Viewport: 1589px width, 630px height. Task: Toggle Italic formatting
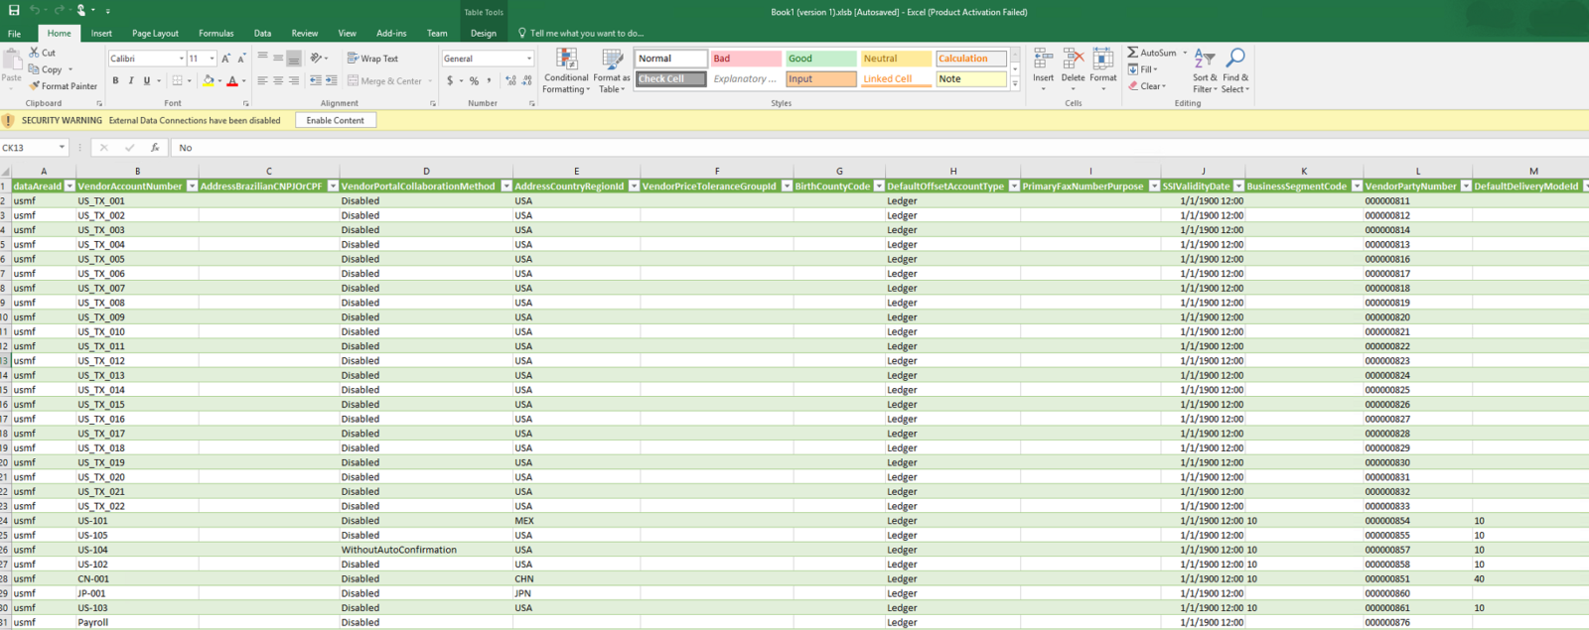(x=131, y=81)
